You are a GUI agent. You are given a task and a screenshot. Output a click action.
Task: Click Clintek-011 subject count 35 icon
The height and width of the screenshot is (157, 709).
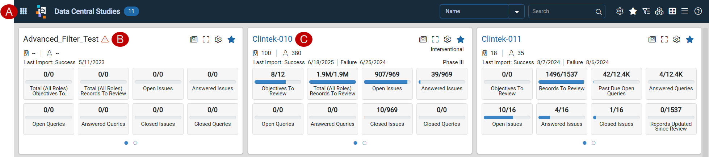pyautogui.click(x=511, y=53)
